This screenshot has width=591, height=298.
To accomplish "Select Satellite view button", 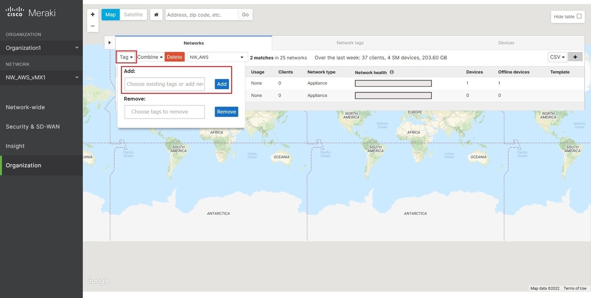I will 133,15.
